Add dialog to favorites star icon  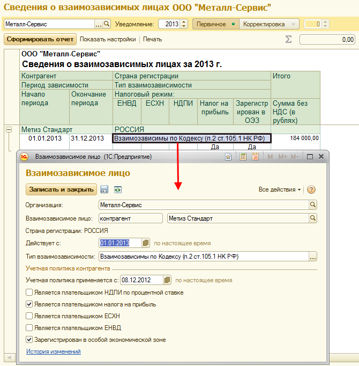pyautogui.click(x=228, y=157)
